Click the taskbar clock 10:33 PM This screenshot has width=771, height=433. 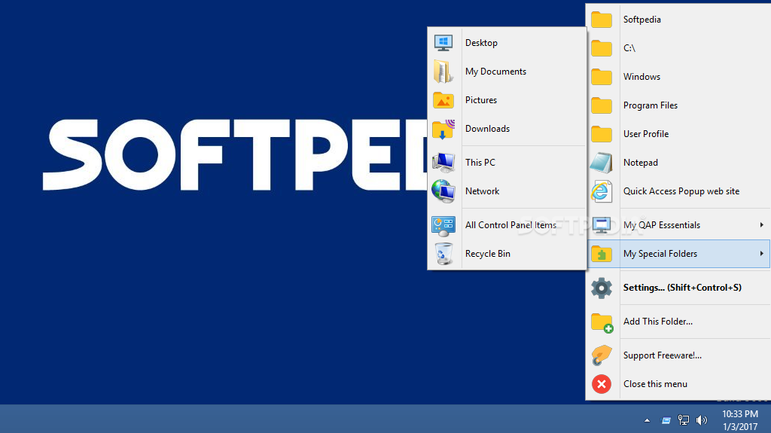point(740,414)
